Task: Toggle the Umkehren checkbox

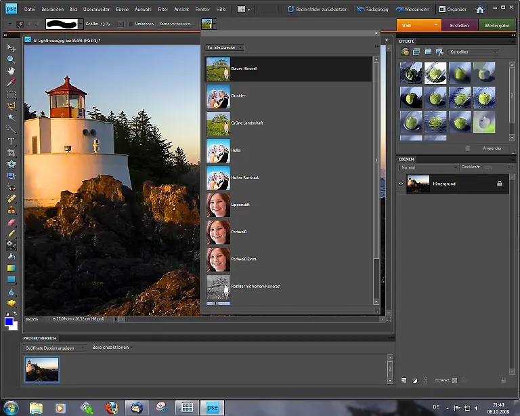Action: coord(132,24)
